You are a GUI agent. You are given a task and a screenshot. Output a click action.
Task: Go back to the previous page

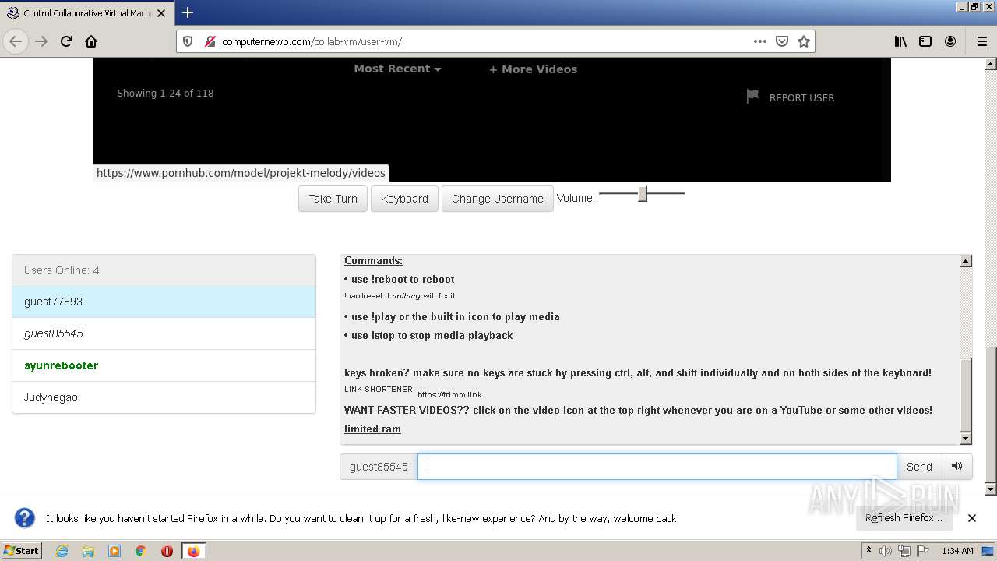tap(16, 41)
